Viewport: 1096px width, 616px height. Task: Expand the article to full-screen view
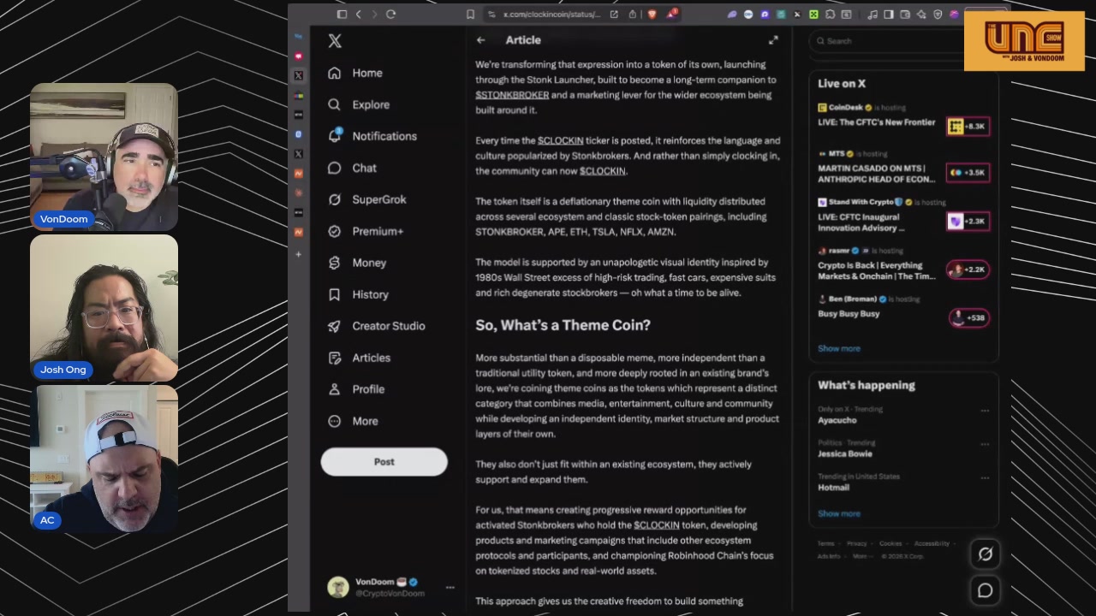click(x=773, y=40)
